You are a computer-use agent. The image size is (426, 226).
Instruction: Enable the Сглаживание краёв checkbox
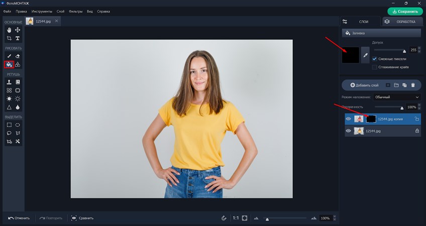click(374, 67)
